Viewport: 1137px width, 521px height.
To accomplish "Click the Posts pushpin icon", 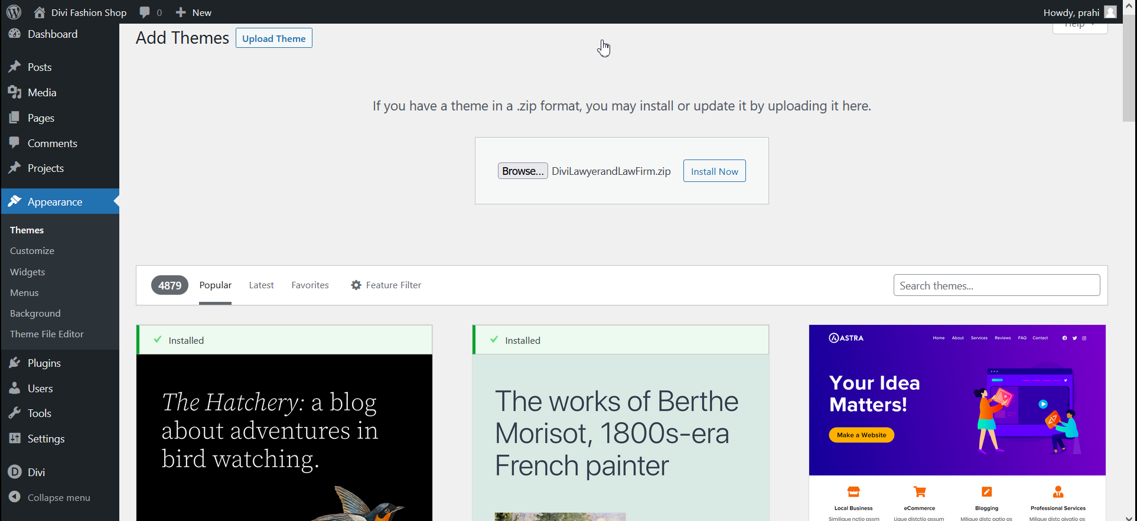I will pyautogui.click(x=15, y=67).
